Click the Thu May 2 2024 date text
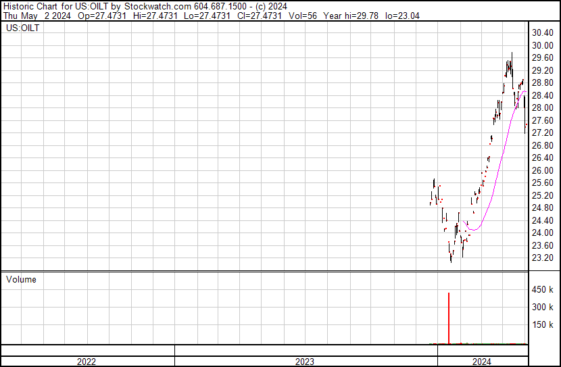 pyautogui.click(x=37, y=16)
